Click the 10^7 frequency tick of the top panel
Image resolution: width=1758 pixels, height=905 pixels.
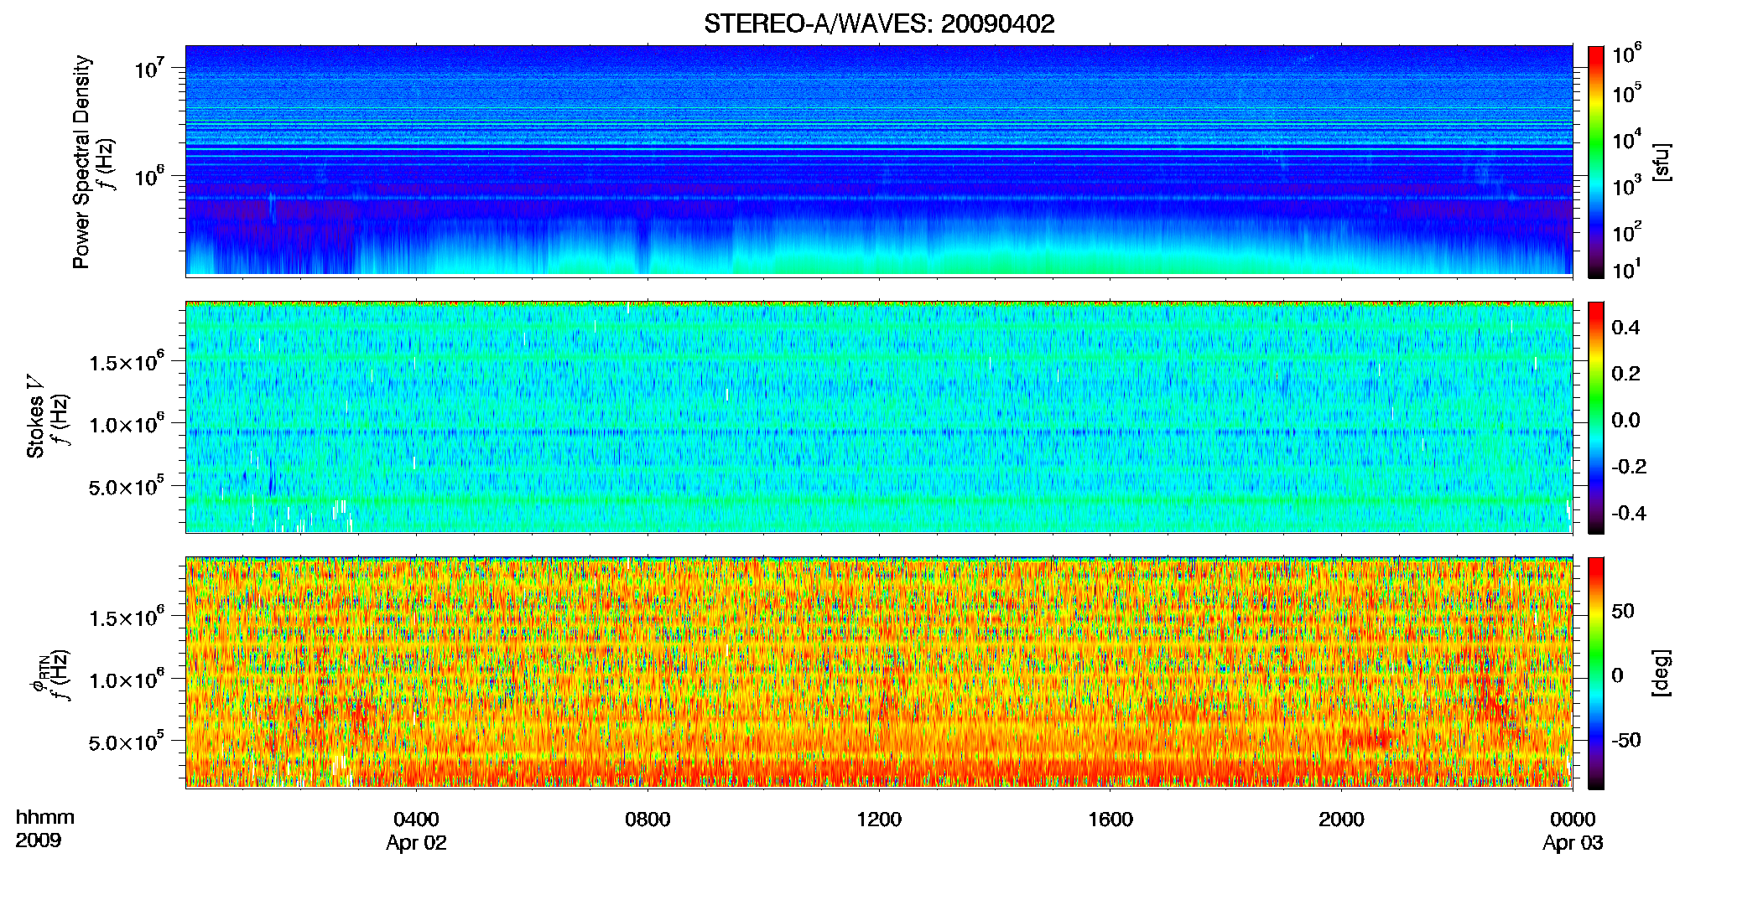(x=149, y=67)
